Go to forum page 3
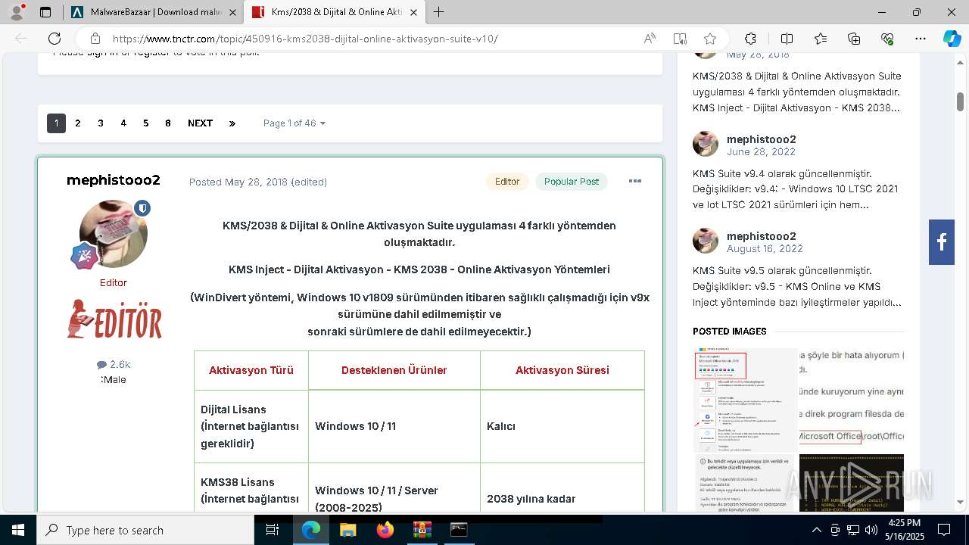969x545 pixels. (x=100, y=123)
